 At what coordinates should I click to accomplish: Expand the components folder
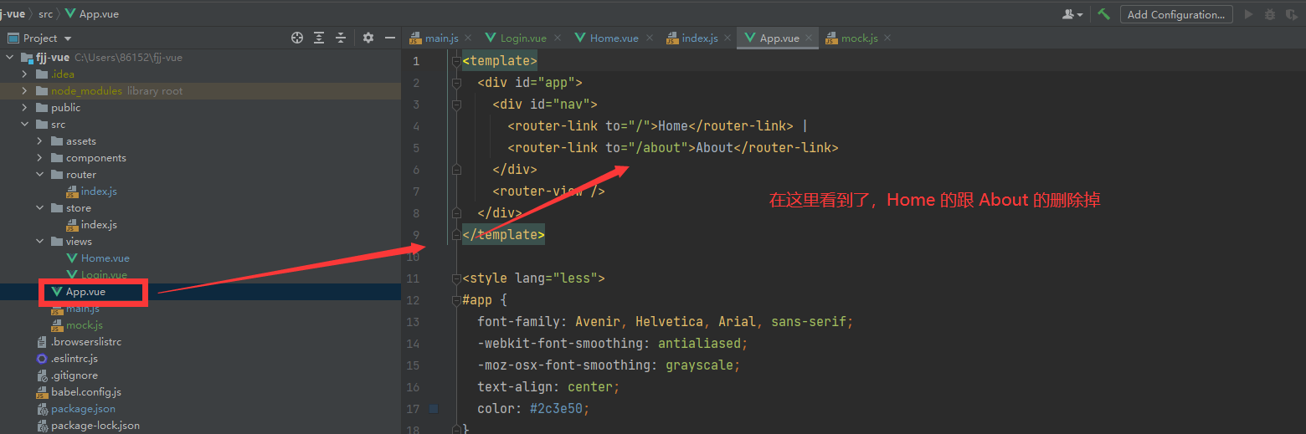[39, 158]
